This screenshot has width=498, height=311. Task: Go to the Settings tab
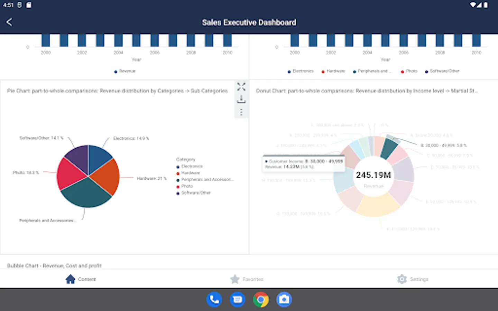413,279
